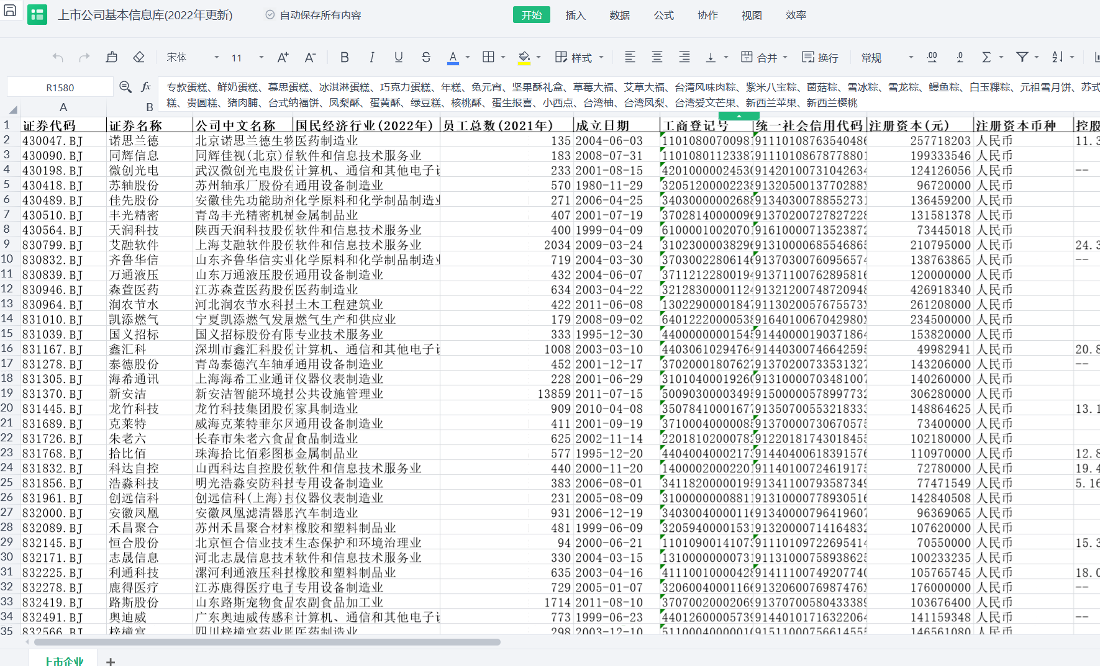Open the 常规 number format dropdown
Image resolution: width=1100 pixels, height=666 pixels.
pos(888,58)
